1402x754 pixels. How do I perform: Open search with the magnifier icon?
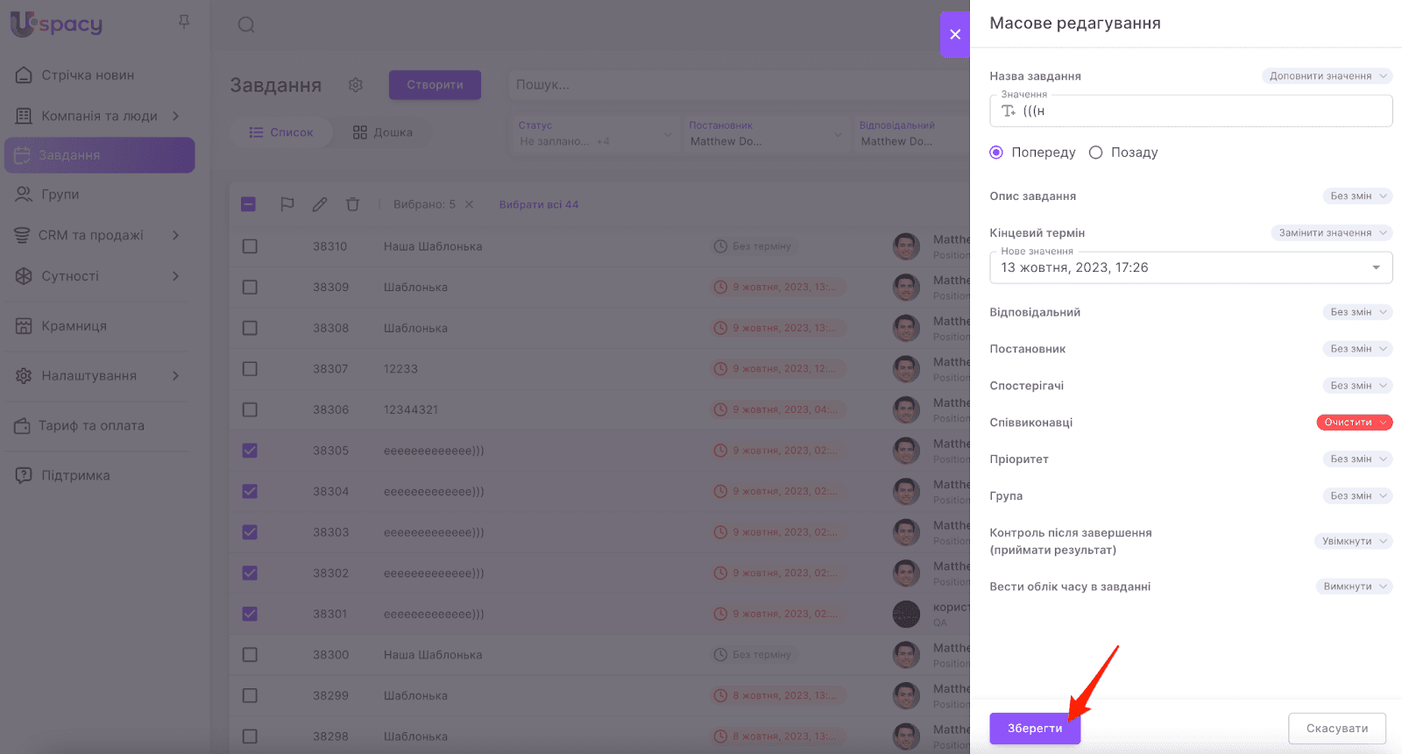(246, 25)
